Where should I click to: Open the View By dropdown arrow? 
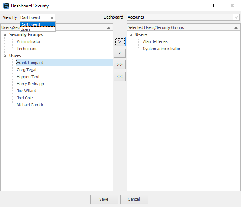(x=52, y=17)
